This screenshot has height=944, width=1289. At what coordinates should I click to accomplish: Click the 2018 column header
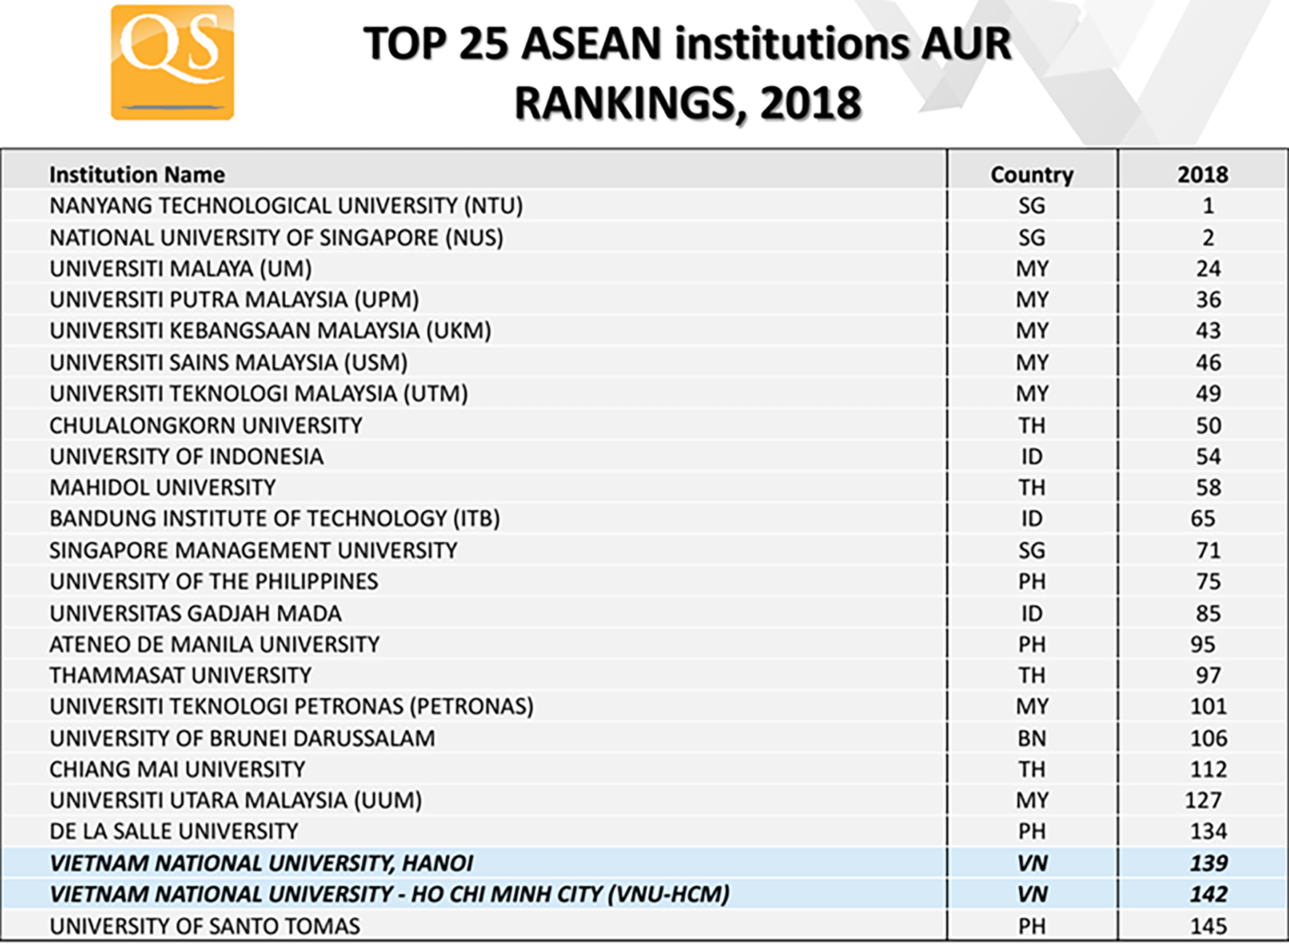point(1202,175)
